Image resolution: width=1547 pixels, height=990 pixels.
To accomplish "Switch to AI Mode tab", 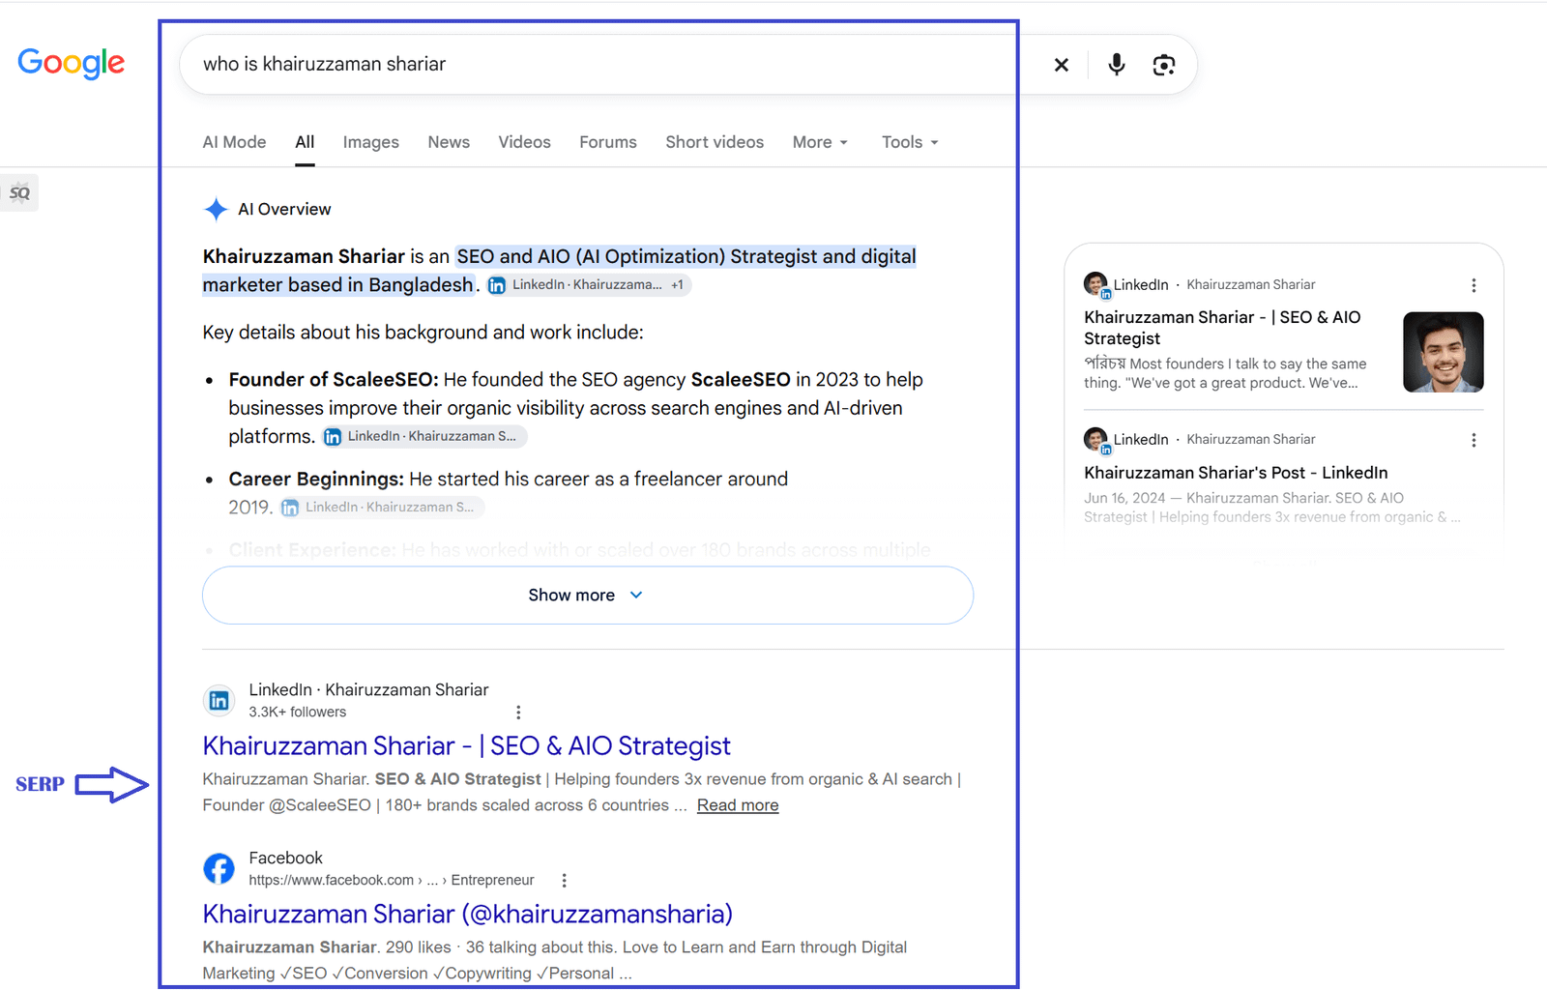I will click(x=234, y=142).
